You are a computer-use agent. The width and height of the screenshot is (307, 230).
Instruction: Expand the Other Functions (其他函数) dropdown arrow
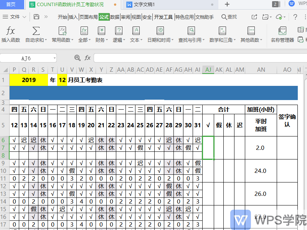(261, 40)
